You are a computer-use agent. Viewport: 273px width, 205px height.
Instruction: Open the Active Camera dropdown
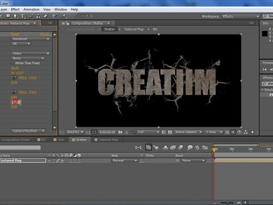pos(188,132)
